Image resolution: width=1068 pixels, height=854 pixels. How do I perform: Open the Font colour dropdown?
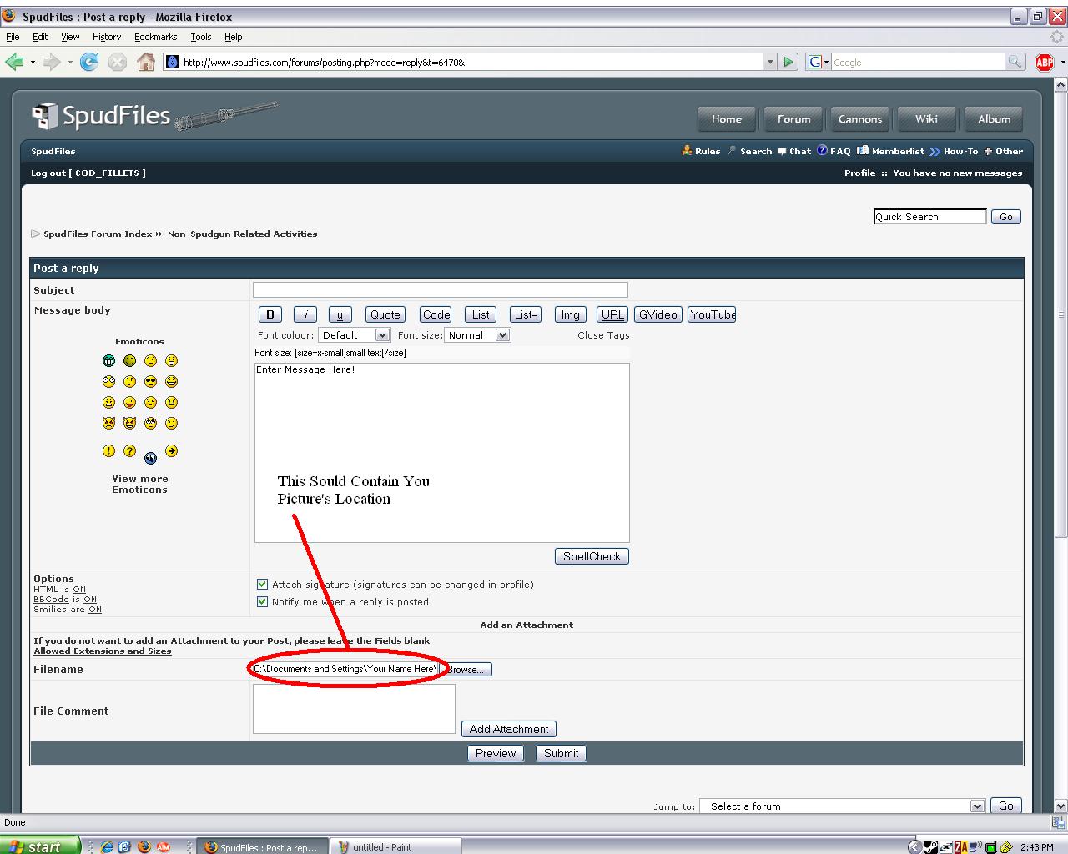[354, 335]
